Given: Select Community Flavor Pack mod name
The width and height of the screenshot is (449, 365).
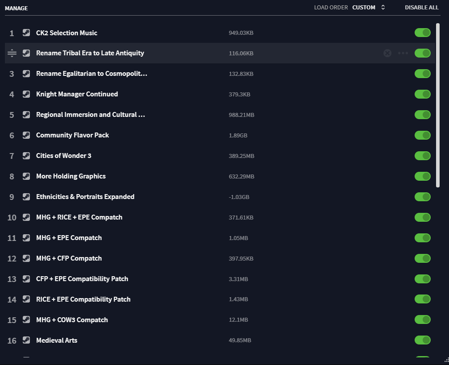Looking at the screenshot, I should pos(72,135).
